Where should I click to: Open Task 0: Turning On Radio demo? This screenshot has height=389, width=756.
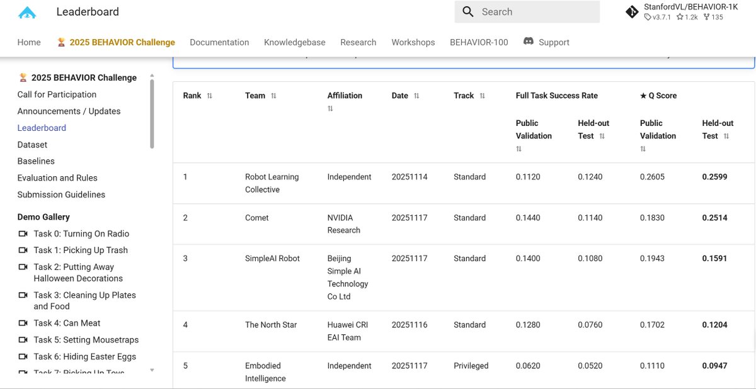[x=81, y=234]
